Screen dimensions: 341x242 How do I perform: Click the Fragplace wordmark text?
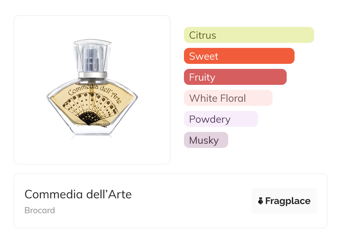288,201
